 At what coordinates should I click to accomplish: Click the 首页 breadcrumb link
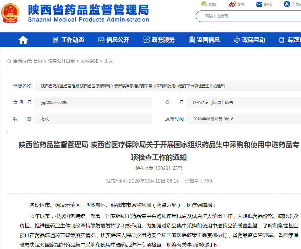[38, 61]
